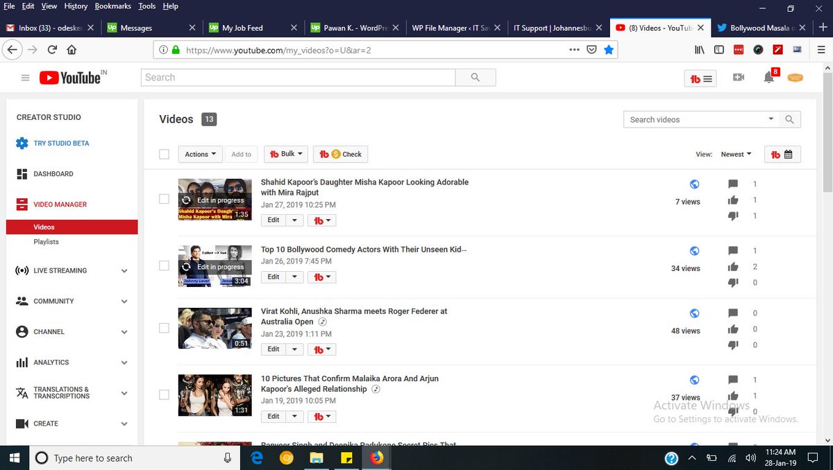The image size is (833, 470).
Task: Open the notifications bell
Action: coord(769,78)
